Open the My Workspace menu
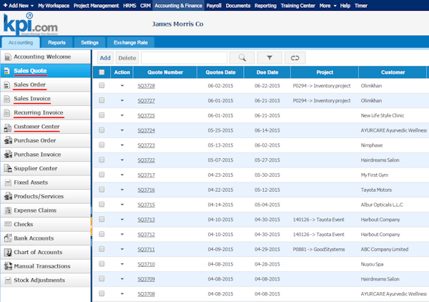Viewport: 429px width, 302px height. click(x=54, y=6)
